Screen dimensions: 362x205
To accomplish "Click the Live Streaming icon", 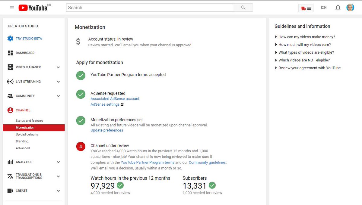I will click(x=10, y=82).
